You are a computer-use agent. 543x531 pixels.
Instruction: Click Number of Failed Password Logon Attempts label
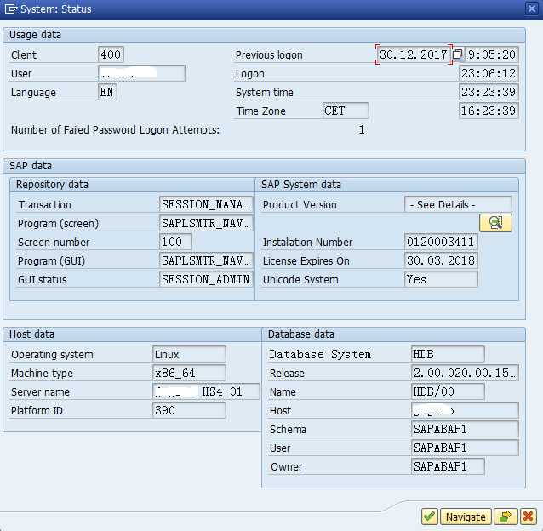[115, 130]
